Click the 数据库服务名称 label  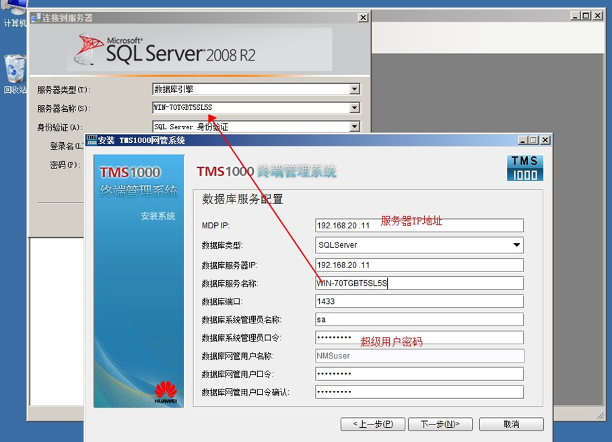click(230, 284)
